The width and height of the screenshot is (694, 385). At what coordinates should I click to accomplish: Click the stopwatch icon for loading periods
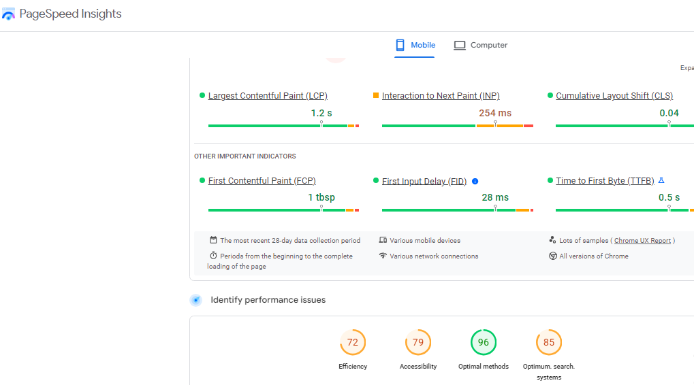(x=213, y=256)
